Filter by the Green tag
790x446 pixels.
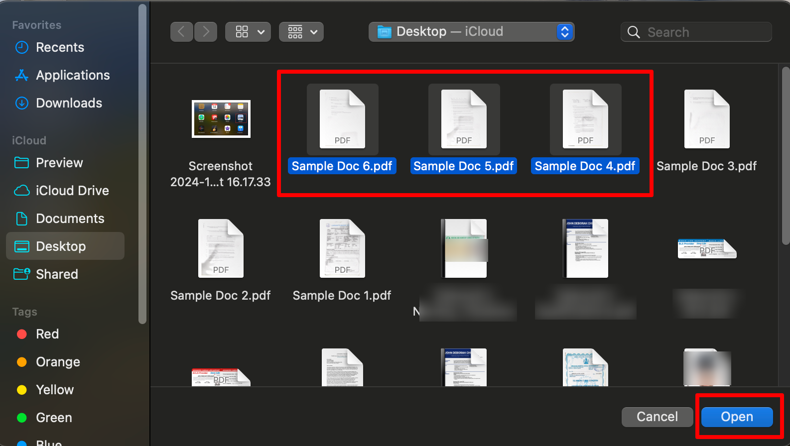(x=65, y=418)
